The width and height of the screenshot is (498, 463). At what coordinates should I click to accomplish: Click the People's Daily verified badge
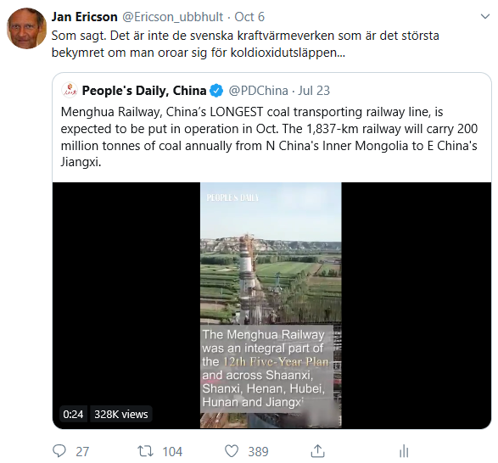(x=217, y=91)
